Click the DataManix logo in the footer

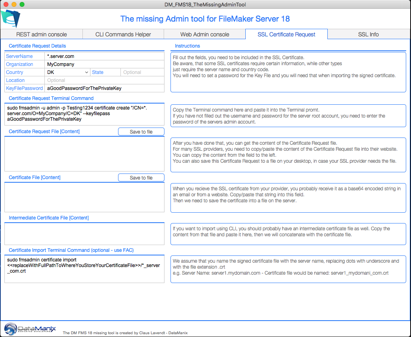30,329
